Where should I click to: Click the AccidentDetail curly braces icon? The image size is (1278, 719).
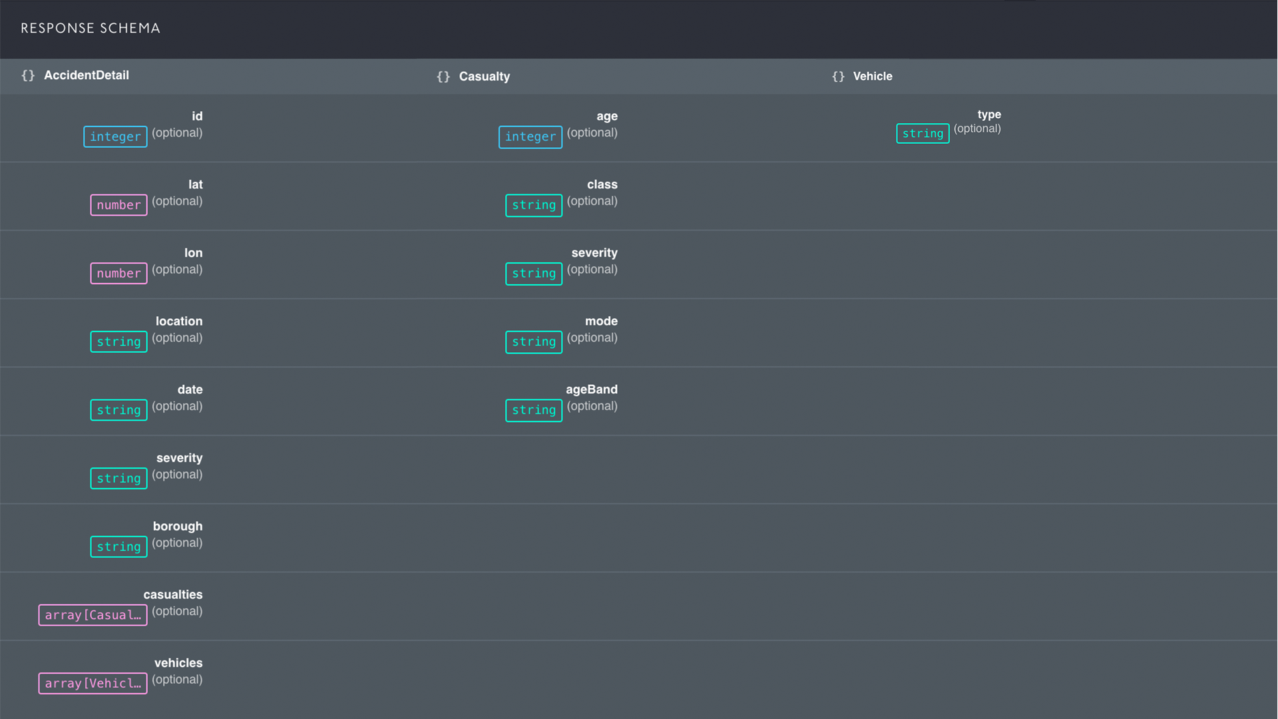coord(28,76)
